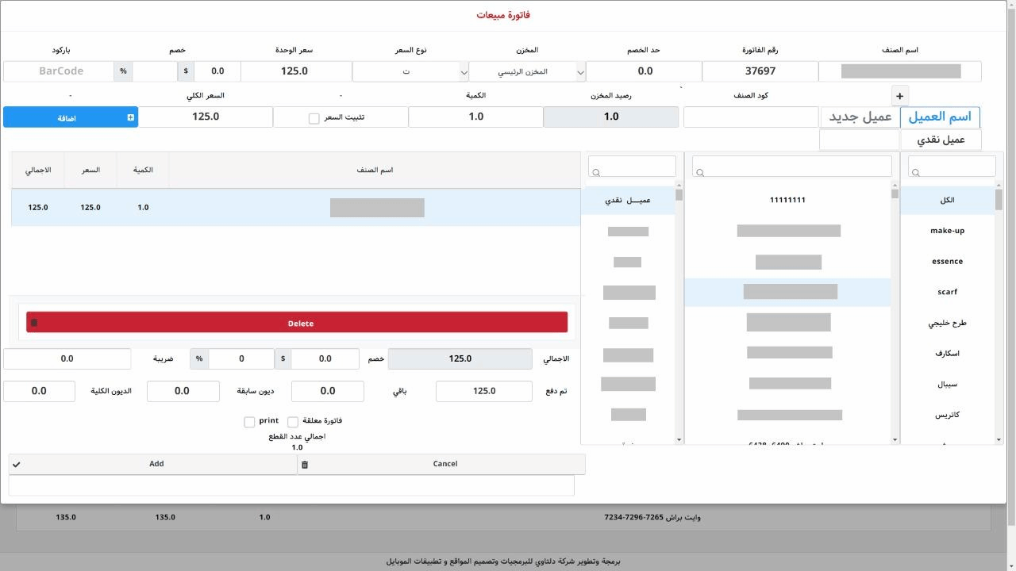Viewport: 1016px width, 571px height.
Task: Click the سعر الوحدة field showing 125.0
Action: [x=294, y=71]
